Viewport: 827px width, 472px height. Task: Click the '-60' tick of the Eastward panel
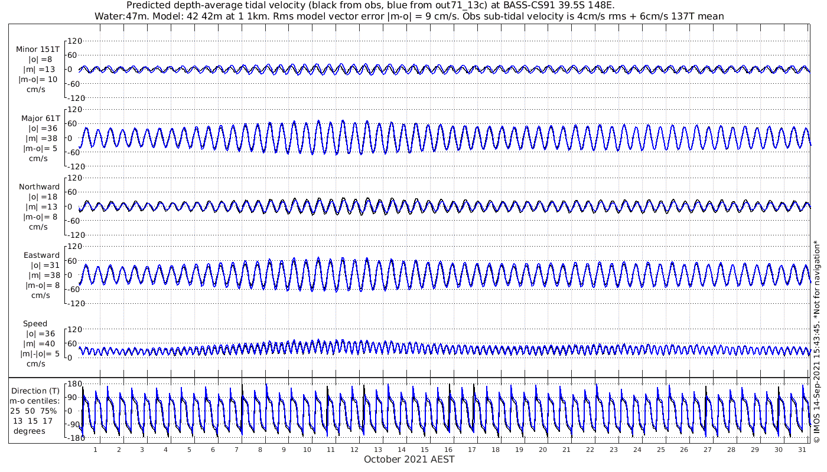coord(74,289)
